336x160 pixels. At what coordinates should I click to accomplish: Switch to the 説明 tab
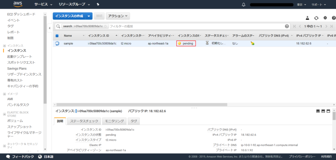tap(60, 121)
